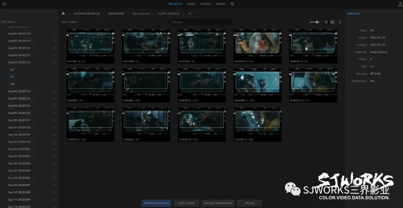Screen dimensions: 403x208
Task: Select Day098 20220125 in sidebar
Action: 19,106
